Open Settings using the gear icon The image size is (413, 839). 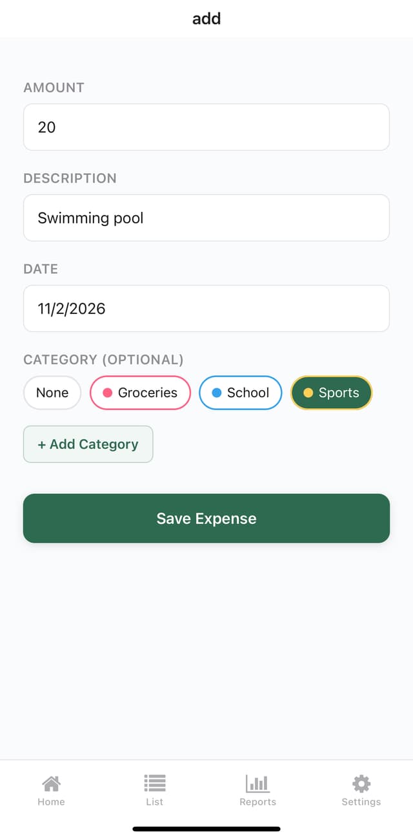[361, 783]
